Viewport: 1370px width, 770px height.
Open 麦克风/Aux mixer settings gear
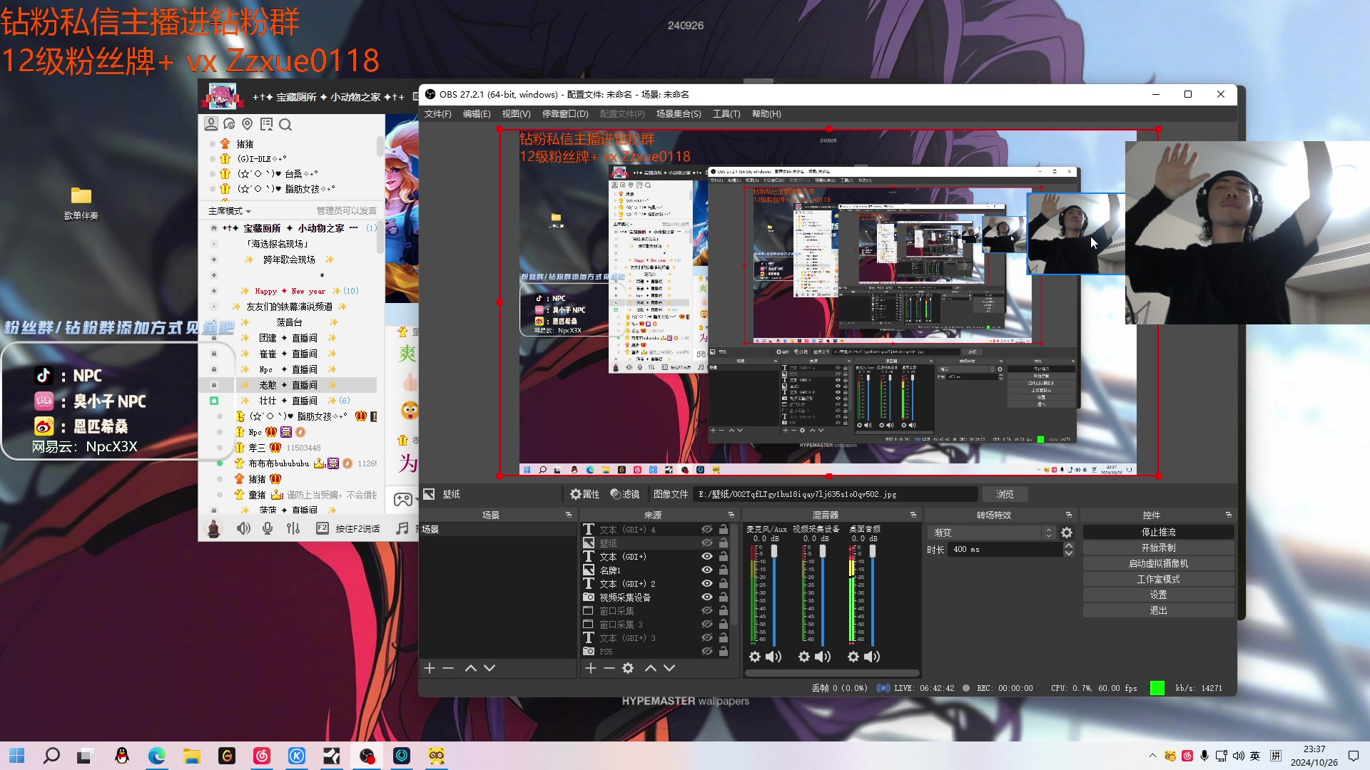(x=755, y=657)
